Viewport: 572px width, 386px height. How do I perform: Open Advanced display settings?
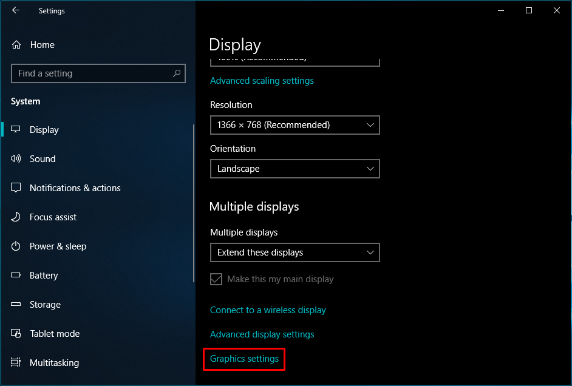pos(262,334)
